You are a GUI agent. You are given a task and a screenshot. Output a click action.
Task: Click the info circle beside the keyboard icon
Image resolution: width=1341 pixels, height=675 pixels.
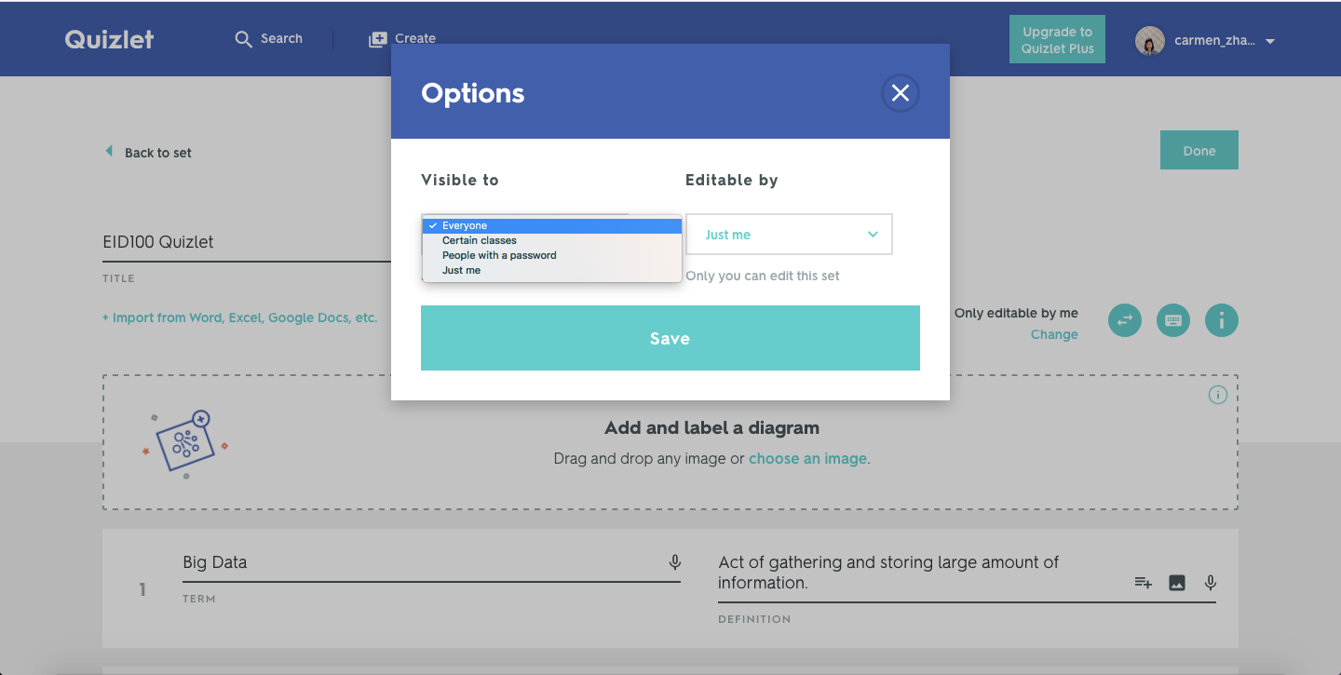pyautogui.click(x=1221, y=320)
